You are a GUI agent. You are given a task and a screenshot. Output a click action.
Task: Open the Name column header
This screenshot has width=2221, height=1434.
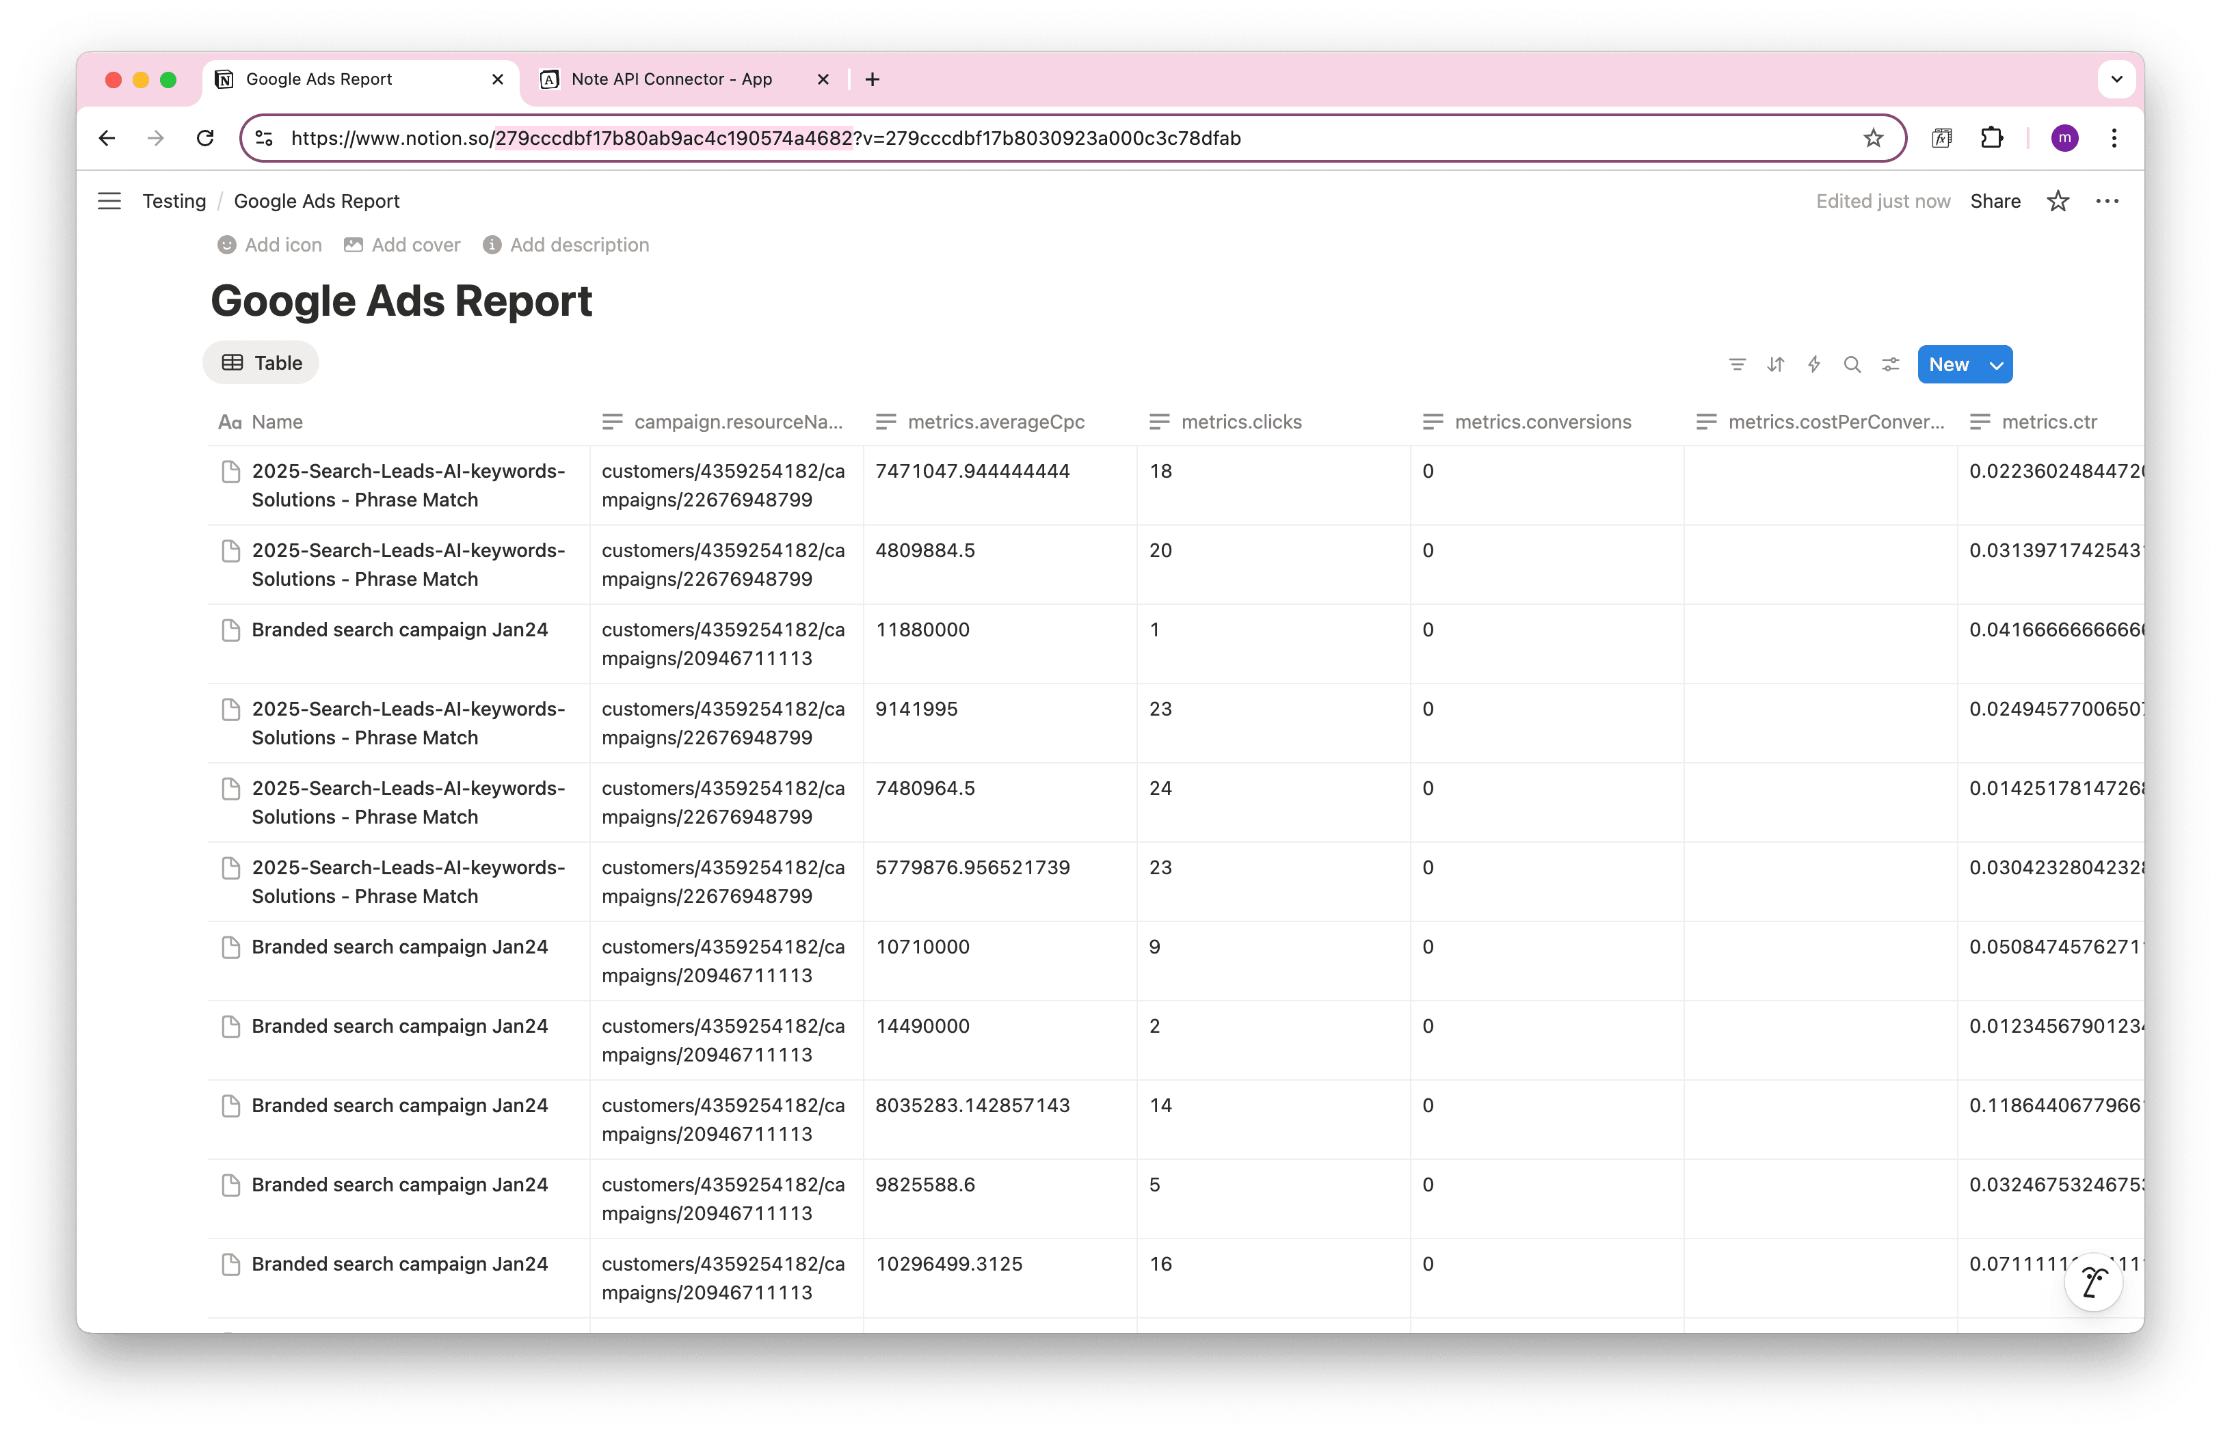point(399,422)
